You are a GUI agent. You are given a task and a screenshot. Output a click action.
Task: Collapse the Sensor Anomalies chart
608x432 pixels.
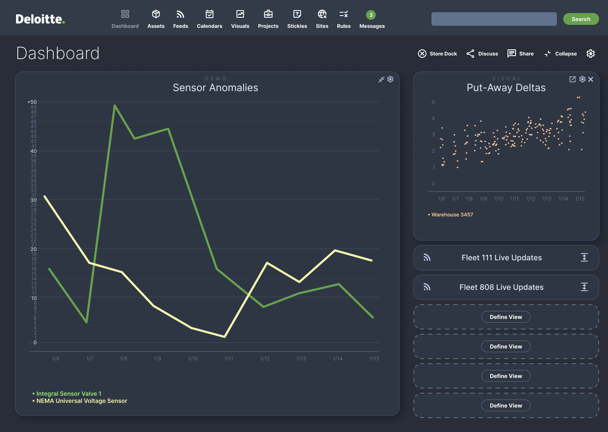point(381,79)
